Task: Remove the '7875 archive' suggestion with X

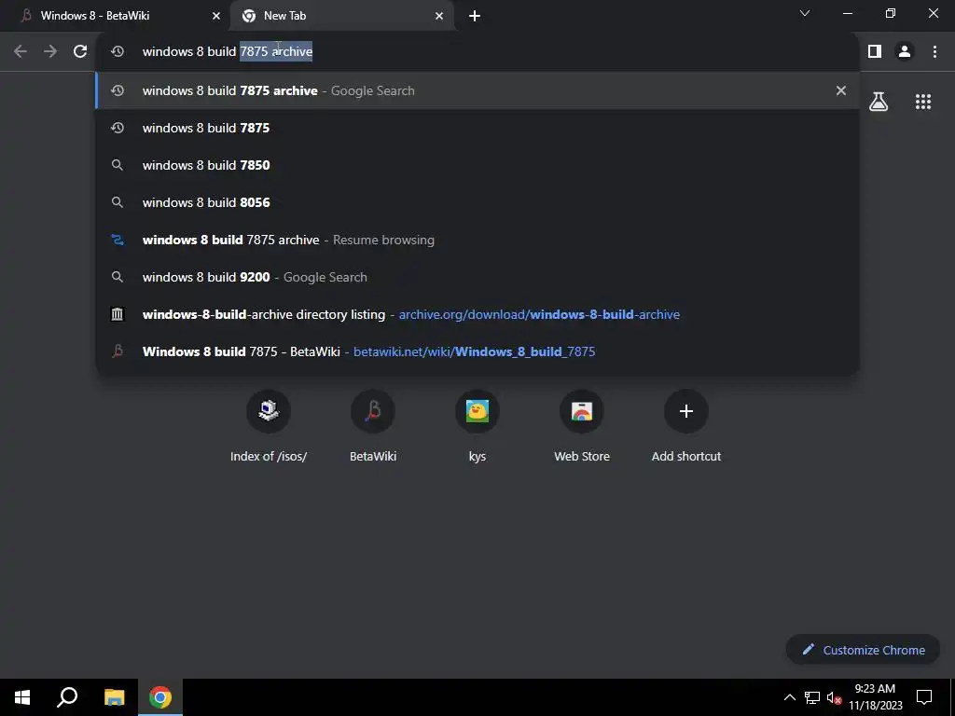Action: (841, 90)
